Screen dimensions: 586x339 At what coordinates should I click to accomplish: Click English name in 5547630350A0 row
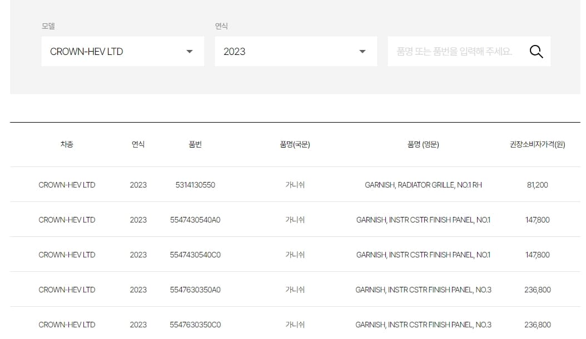(423, 290)
